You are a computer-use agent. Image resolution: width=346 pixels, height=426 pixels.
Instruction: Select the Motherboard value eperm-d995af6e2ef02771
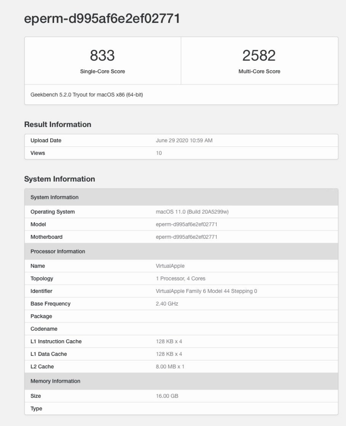point(186,237)
